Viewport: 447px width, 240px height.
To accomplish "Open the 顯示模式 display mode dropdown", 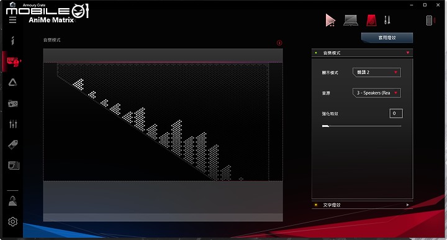I will [377, 72].
